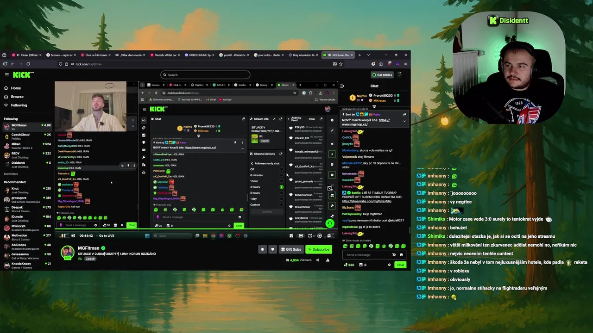593x333 pixels.
Task: Open the mgshop.cz link in pinned message
Action: click(x=366, y=122)
